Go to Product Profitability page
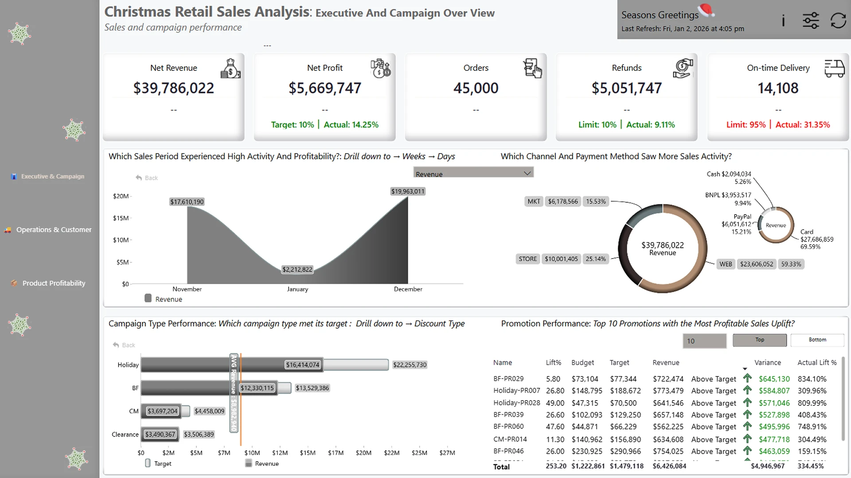The height and width of the screenshot is (478, 851). coord(54,283)
